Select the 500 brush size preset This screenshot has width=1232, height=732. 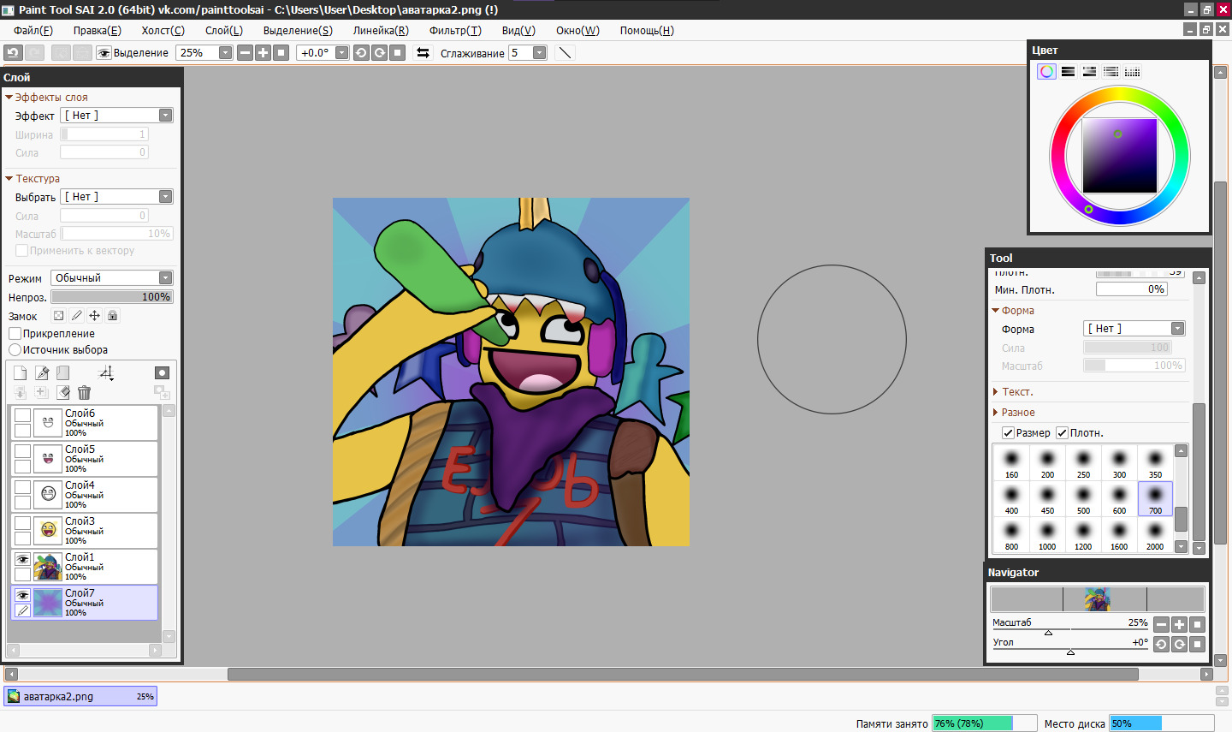[x=1083, y=498]
